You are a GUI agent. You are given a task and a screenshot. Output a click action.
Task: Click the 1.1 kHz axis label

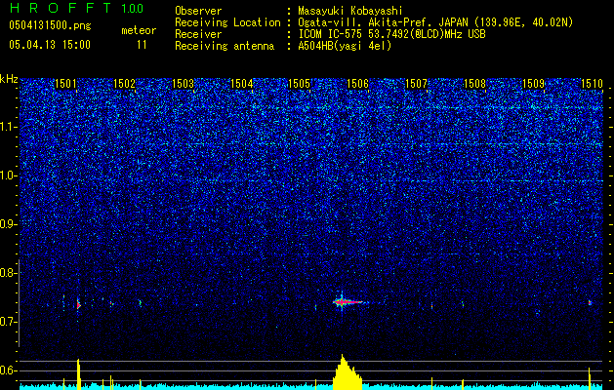pyautogui.click(x=8, y=127)
